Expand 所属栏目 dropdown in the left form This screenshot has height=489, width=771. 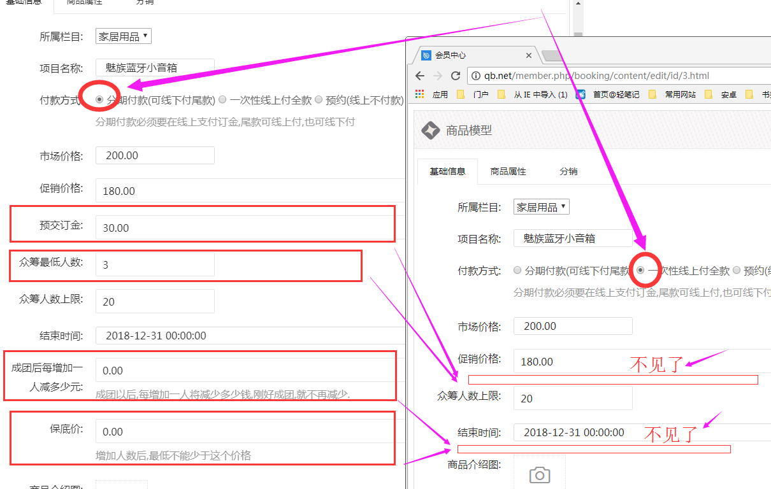click(x=123, y=36)
